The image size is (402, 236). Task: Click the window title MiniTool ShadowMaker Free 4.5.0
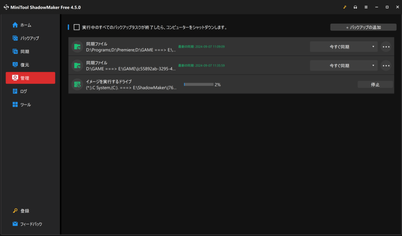pyautogui.click(x=46, y=7)
